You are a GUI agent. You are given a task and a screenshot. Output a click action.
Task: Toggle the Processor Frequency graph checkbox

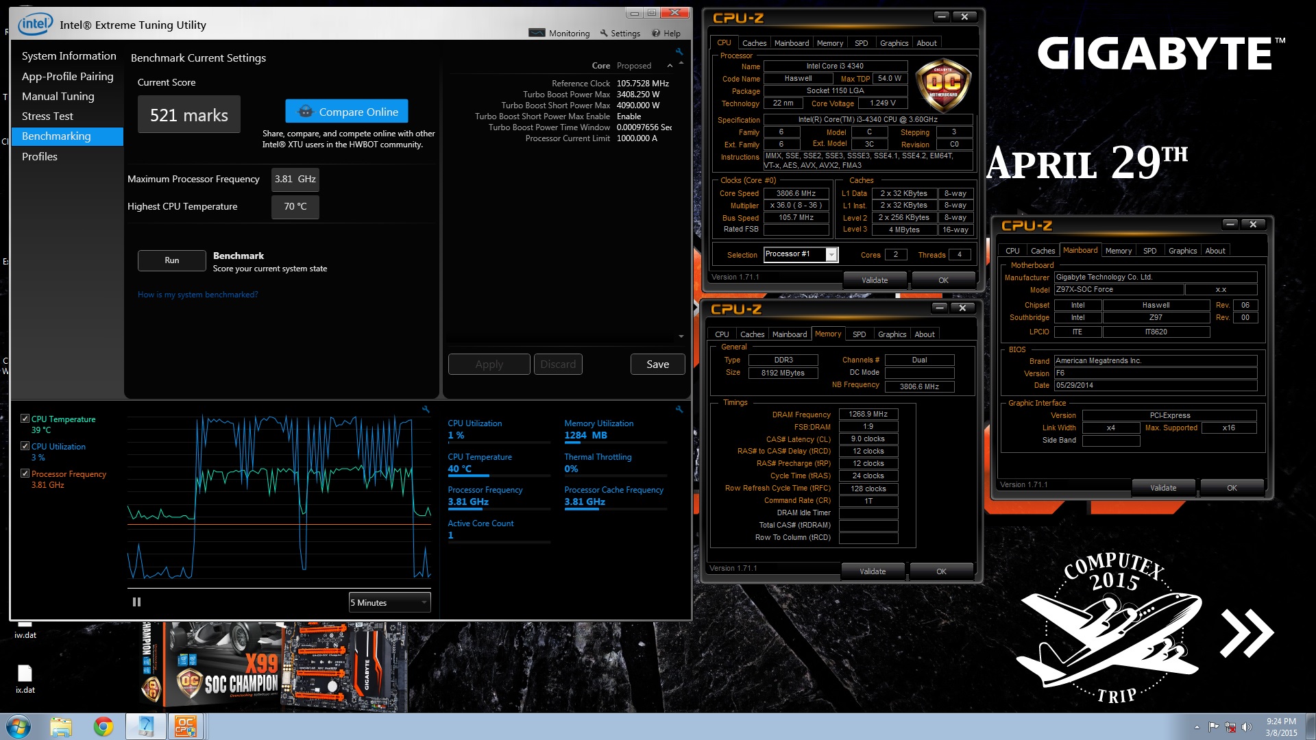coord(25,473)
